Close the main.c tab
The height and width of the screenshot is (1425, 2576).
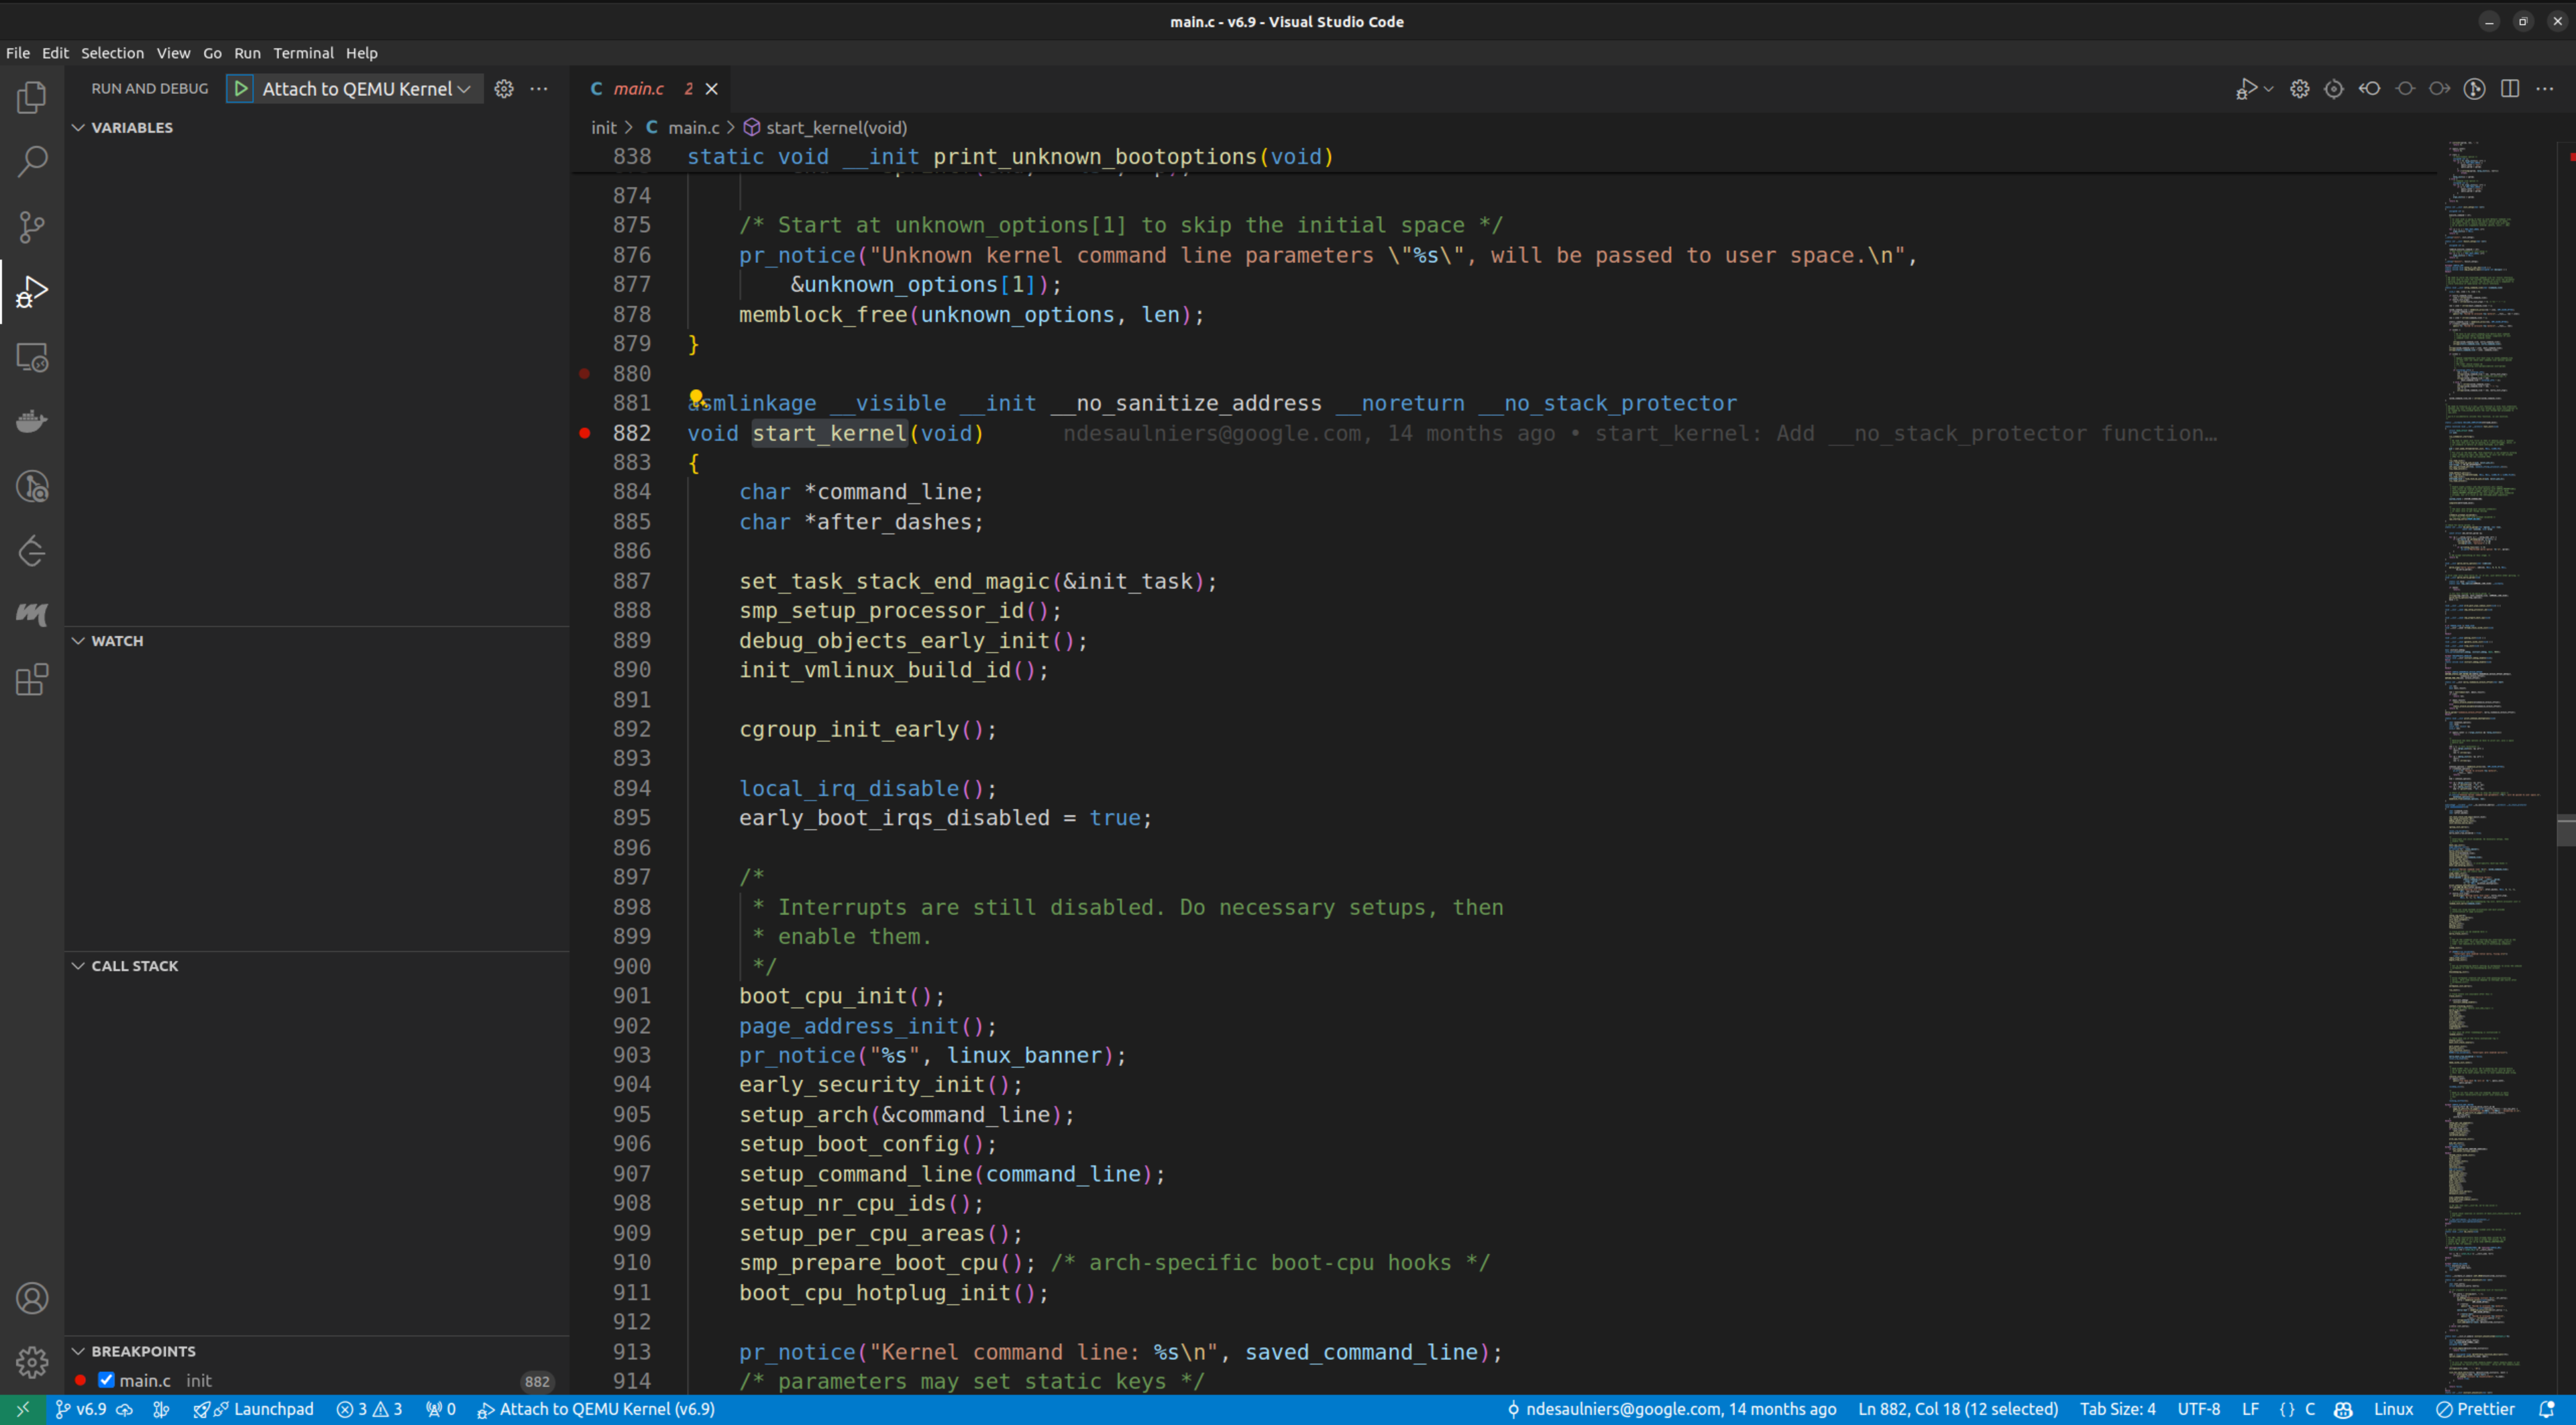point(712,89)
